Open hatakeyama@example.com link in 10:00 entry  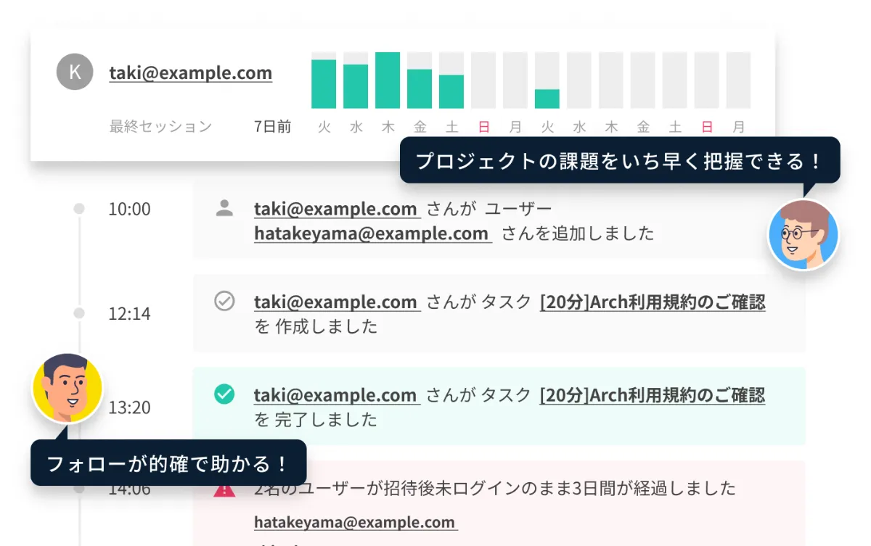371,233
